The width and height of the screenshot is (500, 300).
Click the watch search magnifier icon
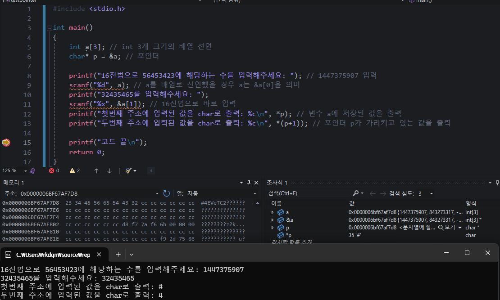[356, 193]
